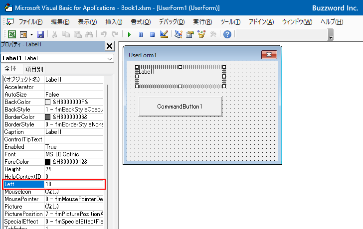Click the Caption value Label1
This screenshot has width=363, height=229.
point(74,132)
